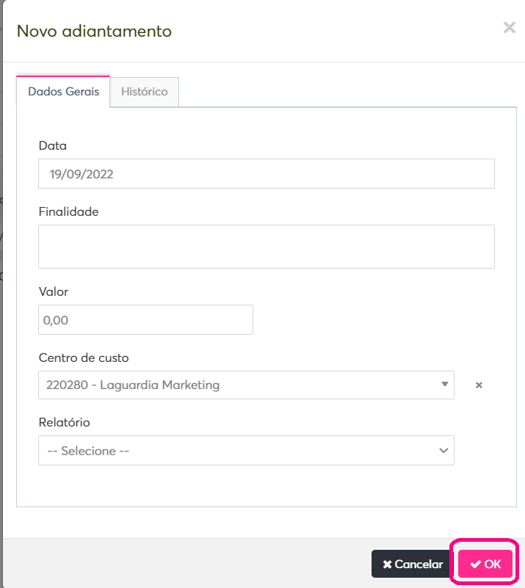Confirm with the pink OK button

[485, 564]
